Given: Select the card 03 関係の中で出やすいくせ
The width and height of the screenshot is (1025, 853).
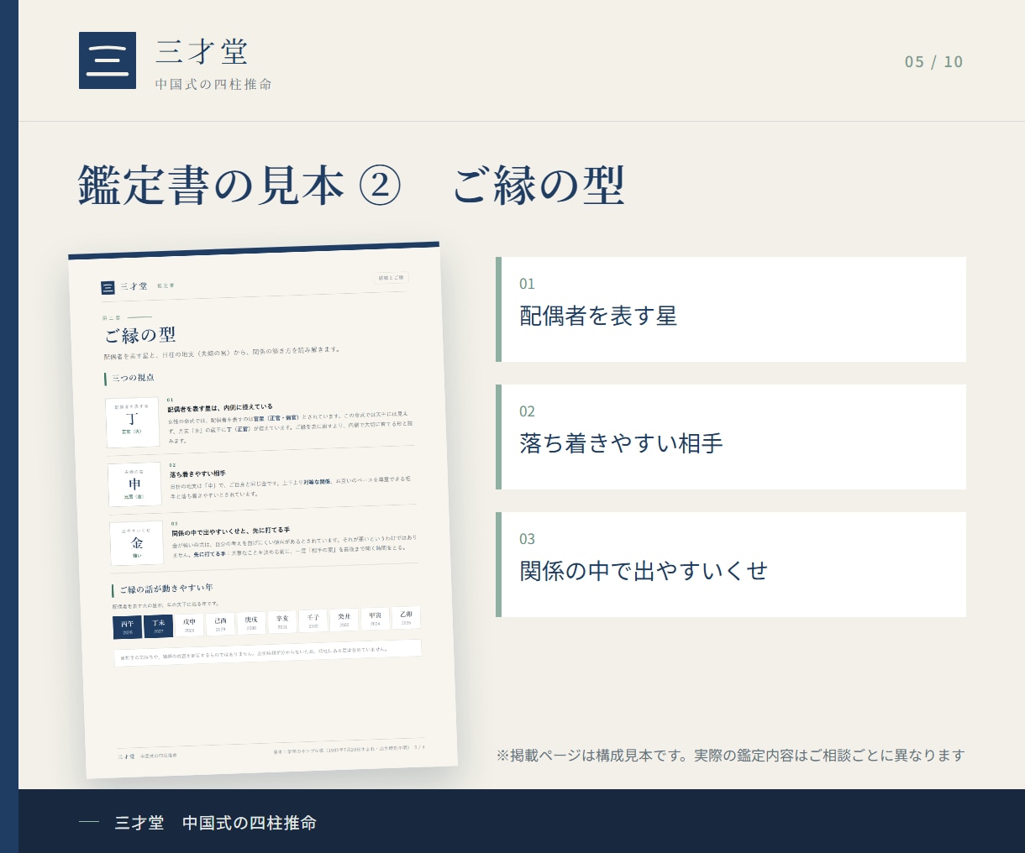Looking at the screenshot, I should click(x=731, y=564).
